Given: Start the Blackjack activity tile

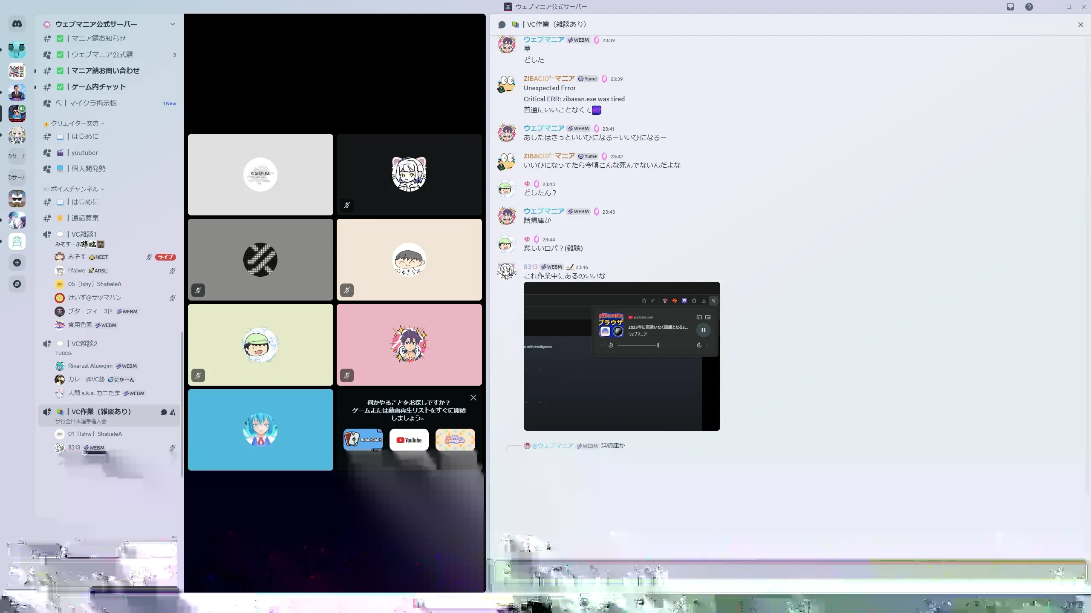Looking at the screenshot, I should pos(363,440).
